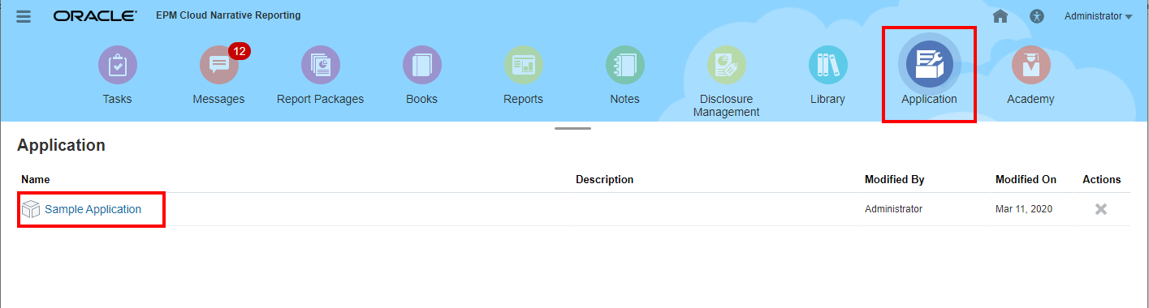This screenshot has width=1149, height=308.
Task: Click the Administrator cell in Modified By
Action: pos(893,209)
